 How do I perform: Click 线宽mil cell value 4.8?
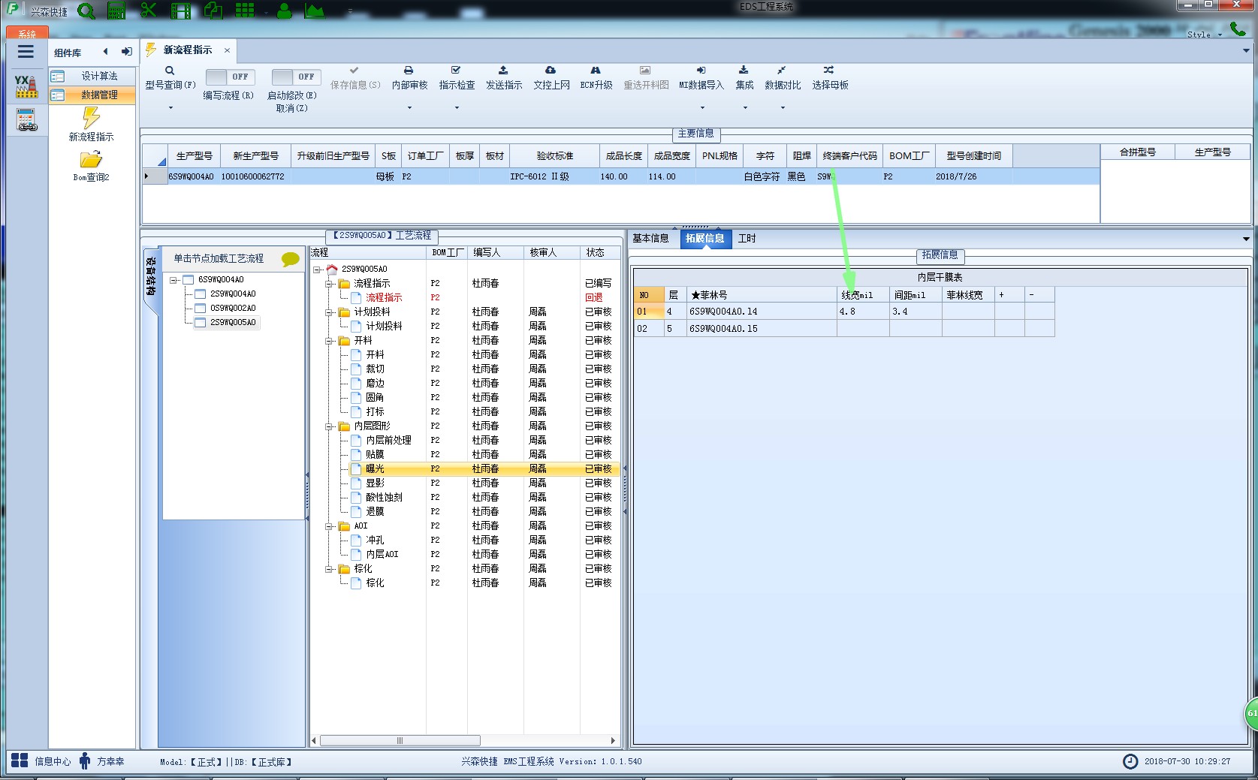tap(863, 312)
